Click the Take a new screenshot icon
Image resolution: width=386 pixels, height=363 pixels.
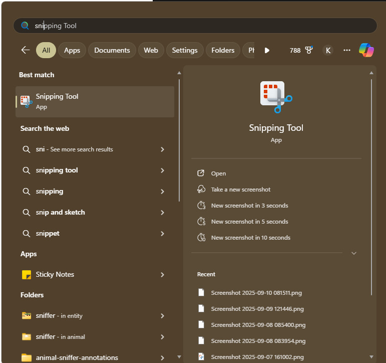pyautogui.click(x=201, y=189)
